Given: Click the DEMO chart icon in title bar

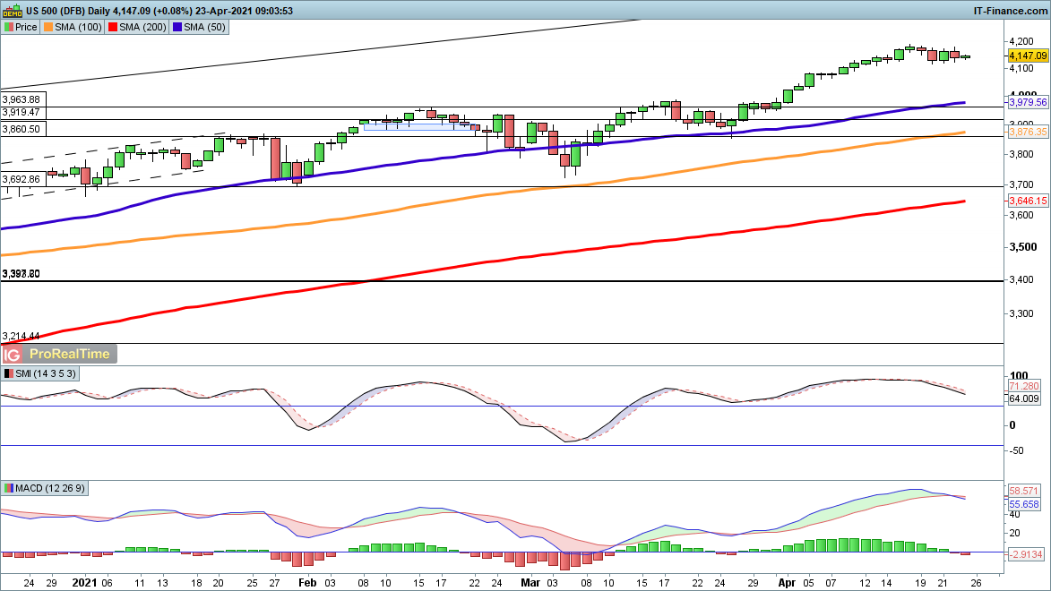Looking at the screenshot, I should 12,10.
